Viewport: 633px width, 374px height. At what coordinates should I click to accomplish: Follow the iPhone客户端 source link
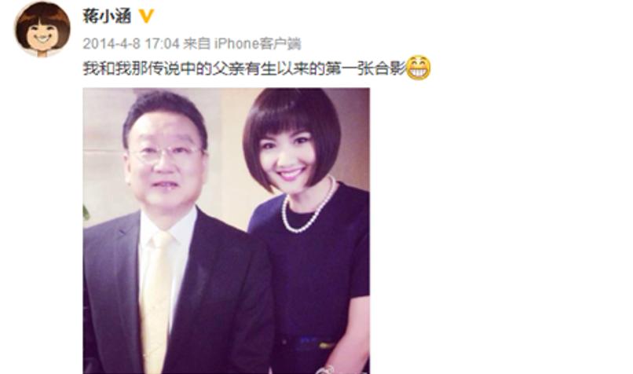click(x=258, y=43)
